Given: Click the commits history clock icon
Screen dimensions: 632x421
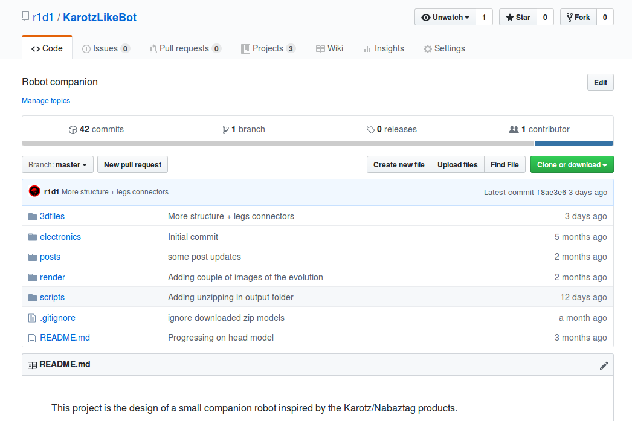Looking at the screenshot, I should coord(73,130).
